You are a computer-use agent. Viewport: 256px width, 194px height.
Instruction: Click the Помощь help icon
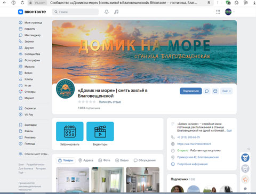tap(21, 143)
